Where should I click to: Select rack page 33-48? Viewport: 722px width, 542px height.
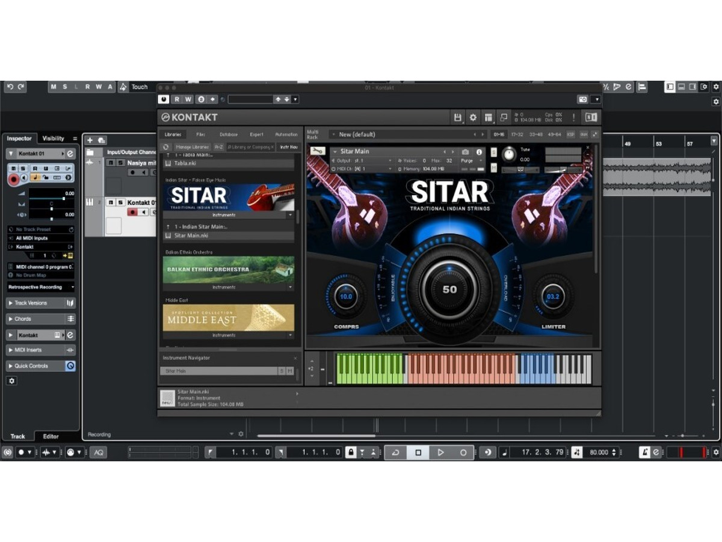[535, 134]
